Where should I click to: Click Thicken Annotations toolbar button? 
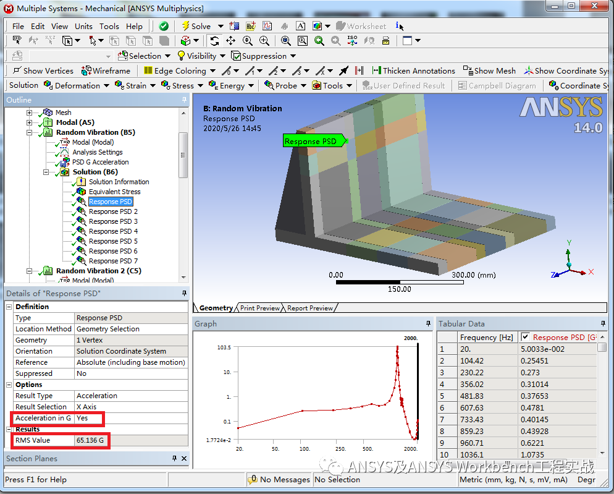(x=413, y=71)
